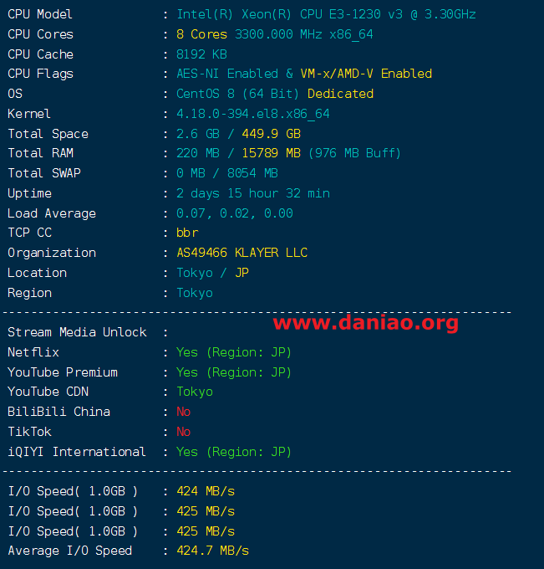The width and height of the screenshot is (544, 569).
Task: Select the CPU Model value text
Action: tap(326, 14)
